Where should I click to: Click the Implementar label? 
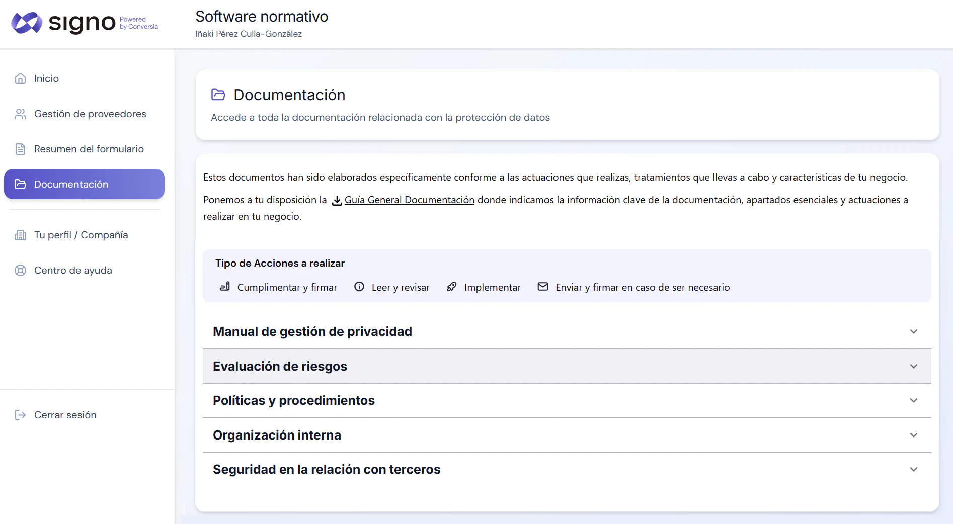(493, 287)
